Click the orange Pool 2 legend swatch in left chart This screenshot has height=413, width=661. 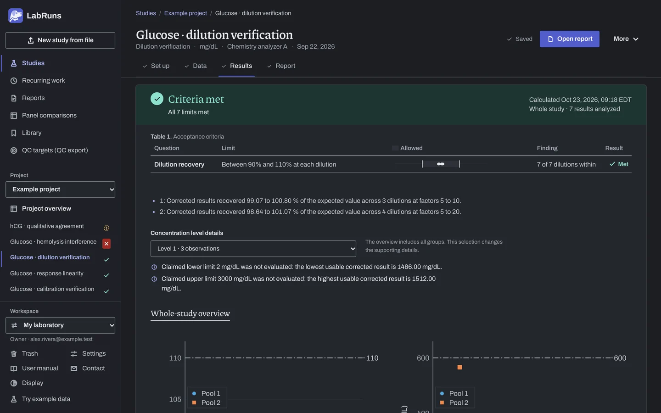[194, 403]
